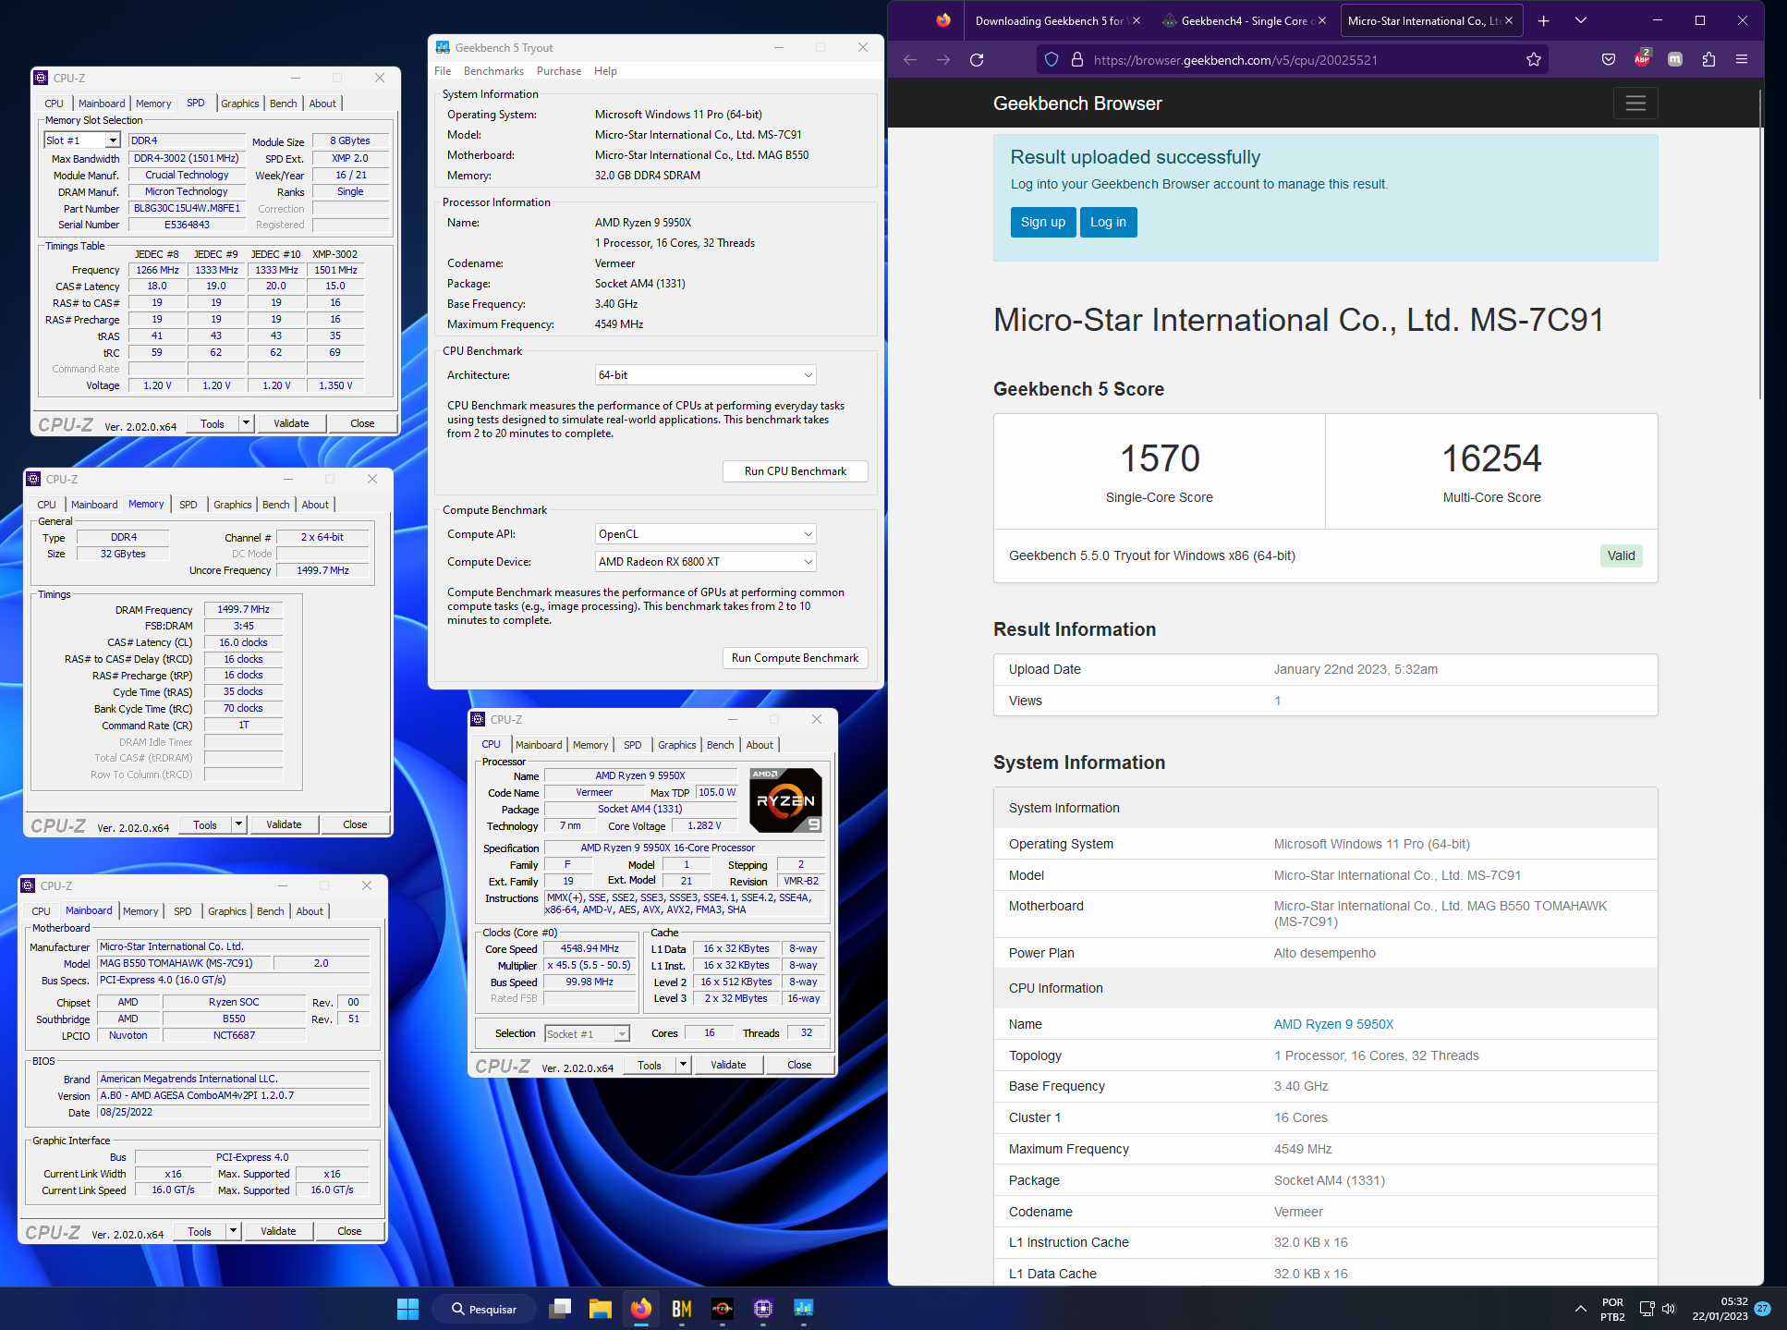Click the Valid badge on the result
Viewport: 1787px width, 1330px height.
[x=1621, y=555]
